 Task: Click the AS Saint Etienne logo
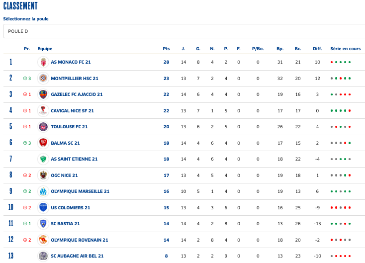click(x=43, y=159)
